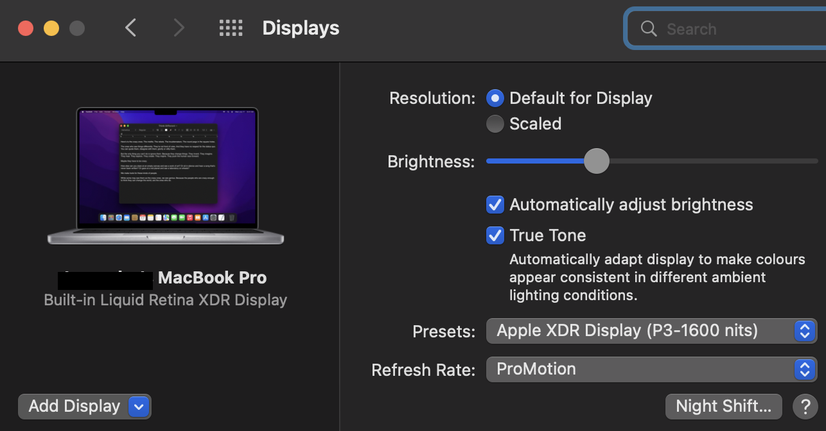Image resolution: width=826 pixels, height=431 pixels.
Task: Open the Presets dropdown menu
Action: (651, 331)
